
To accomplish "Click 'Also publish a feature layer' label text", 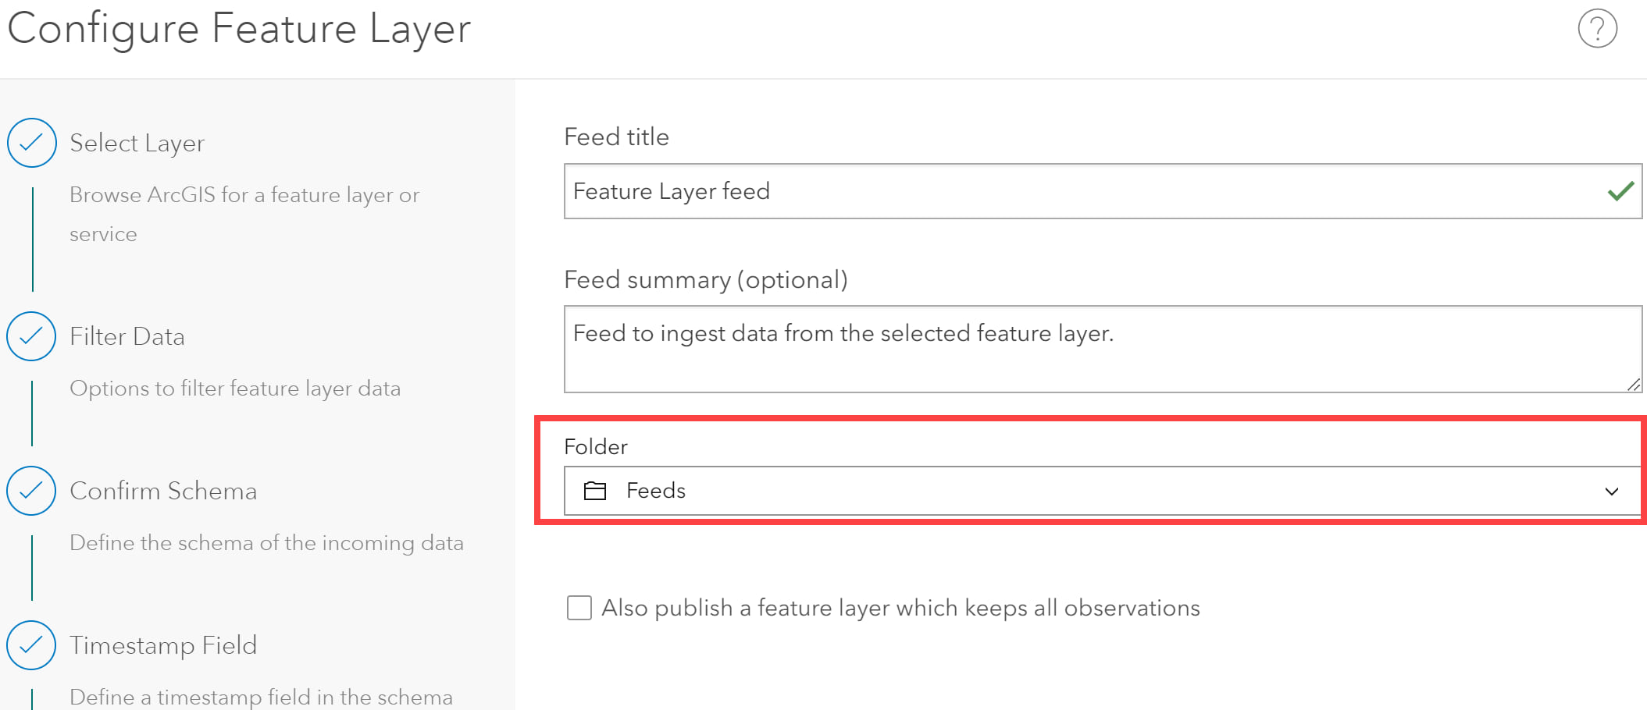I will click(x=900, y=608).
